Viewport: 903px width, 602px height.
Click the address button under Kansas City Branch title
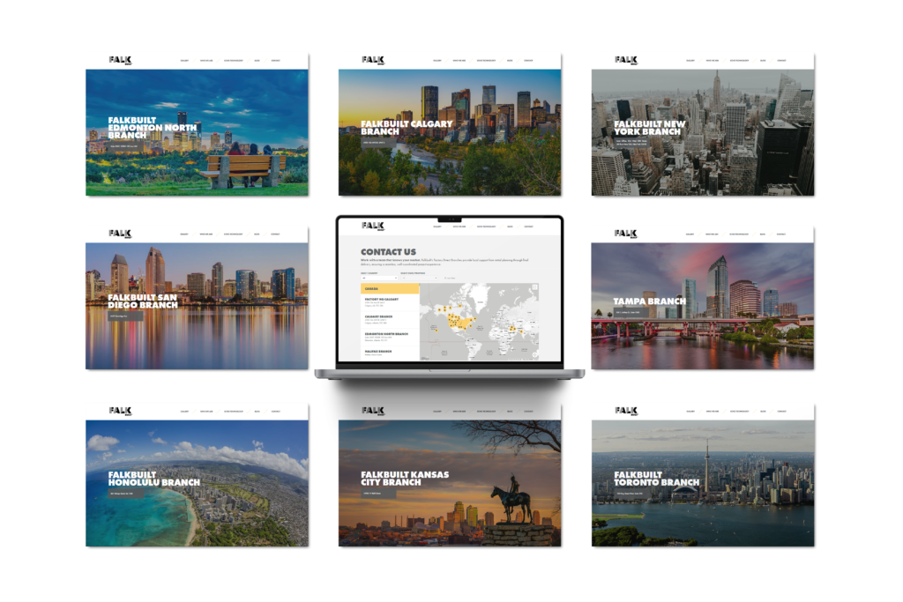click(378, 494)
